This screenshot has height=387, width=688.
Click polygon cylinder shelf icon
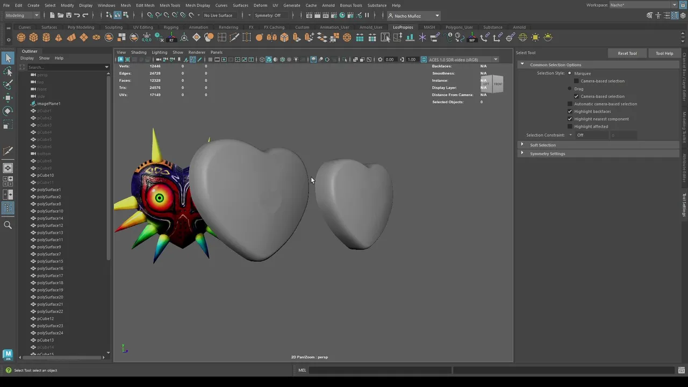46,37
